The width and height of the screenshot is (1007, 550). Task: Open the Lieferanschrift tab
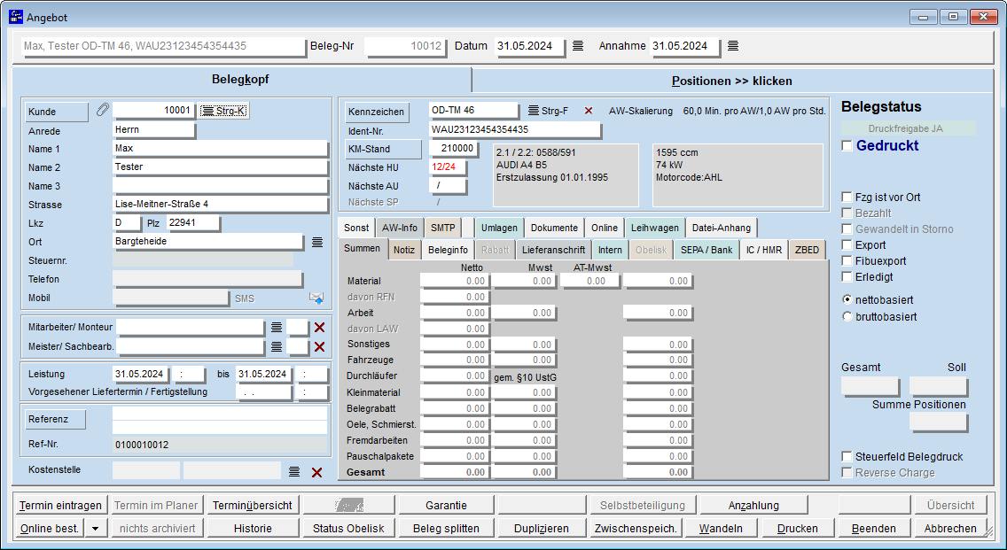pos(553,251)
